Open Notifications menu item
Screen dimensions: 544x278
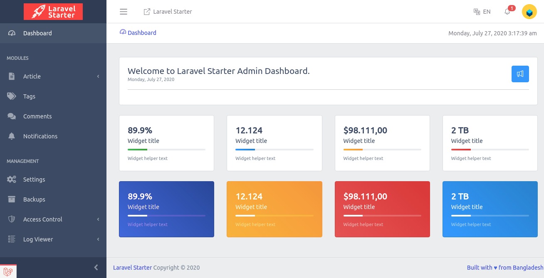53,136
